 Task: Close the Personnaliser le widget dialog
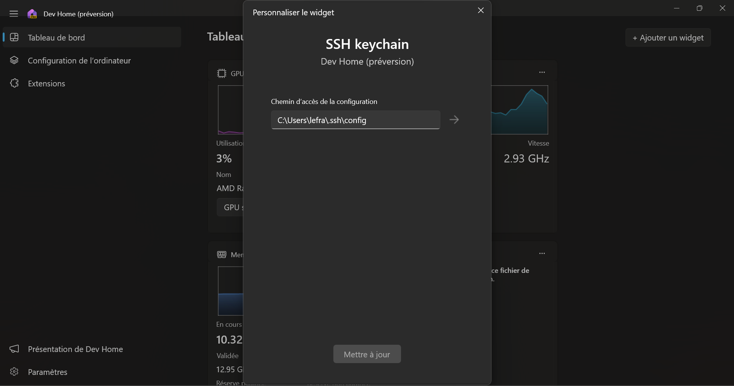(x=481, y=10)
